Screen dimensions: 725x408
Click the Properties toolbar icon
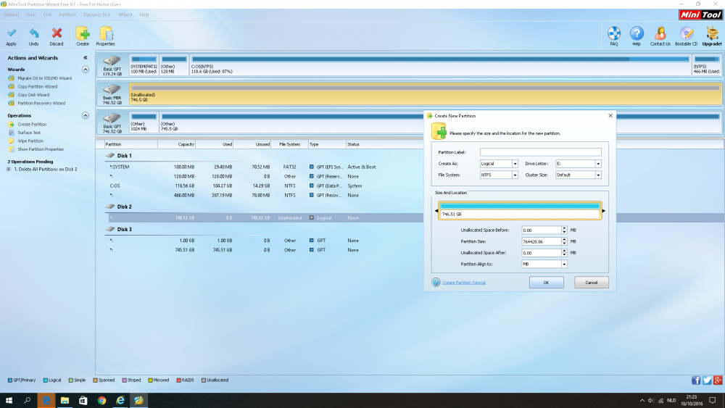[x=106, y=33]
